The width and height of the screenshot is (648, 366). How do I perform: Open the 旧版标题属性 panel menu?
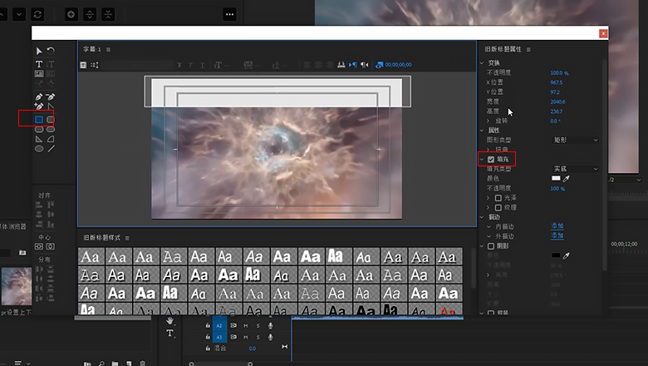pyautogui.click(x=528, y=50)
